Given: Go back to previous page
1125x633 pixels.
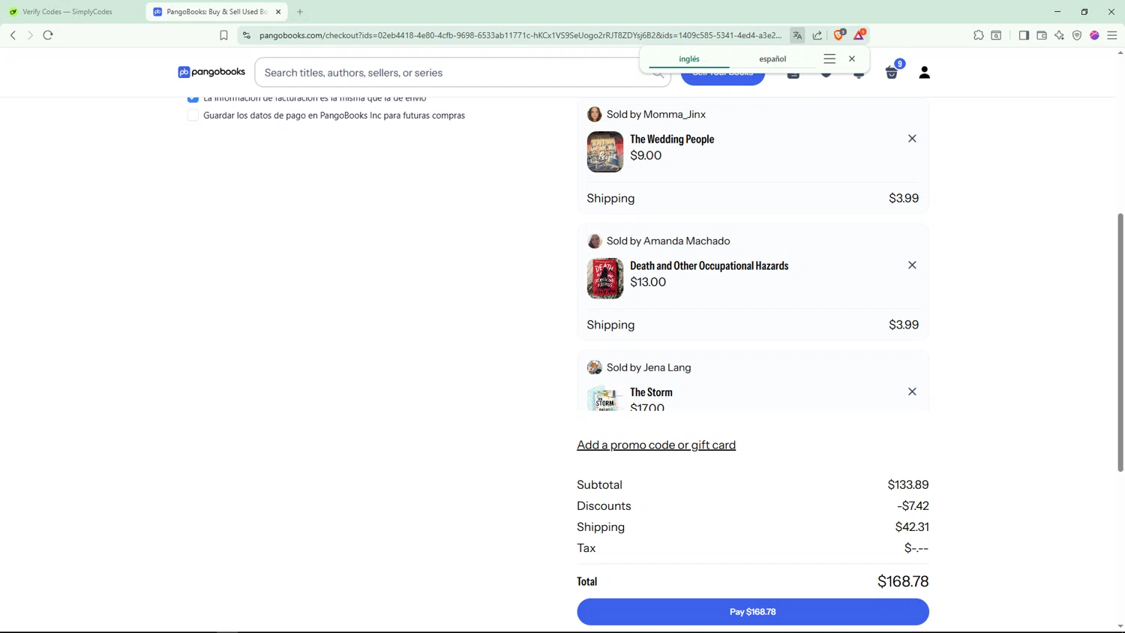Looking at the screenshot, I should [x=13, y=35].
